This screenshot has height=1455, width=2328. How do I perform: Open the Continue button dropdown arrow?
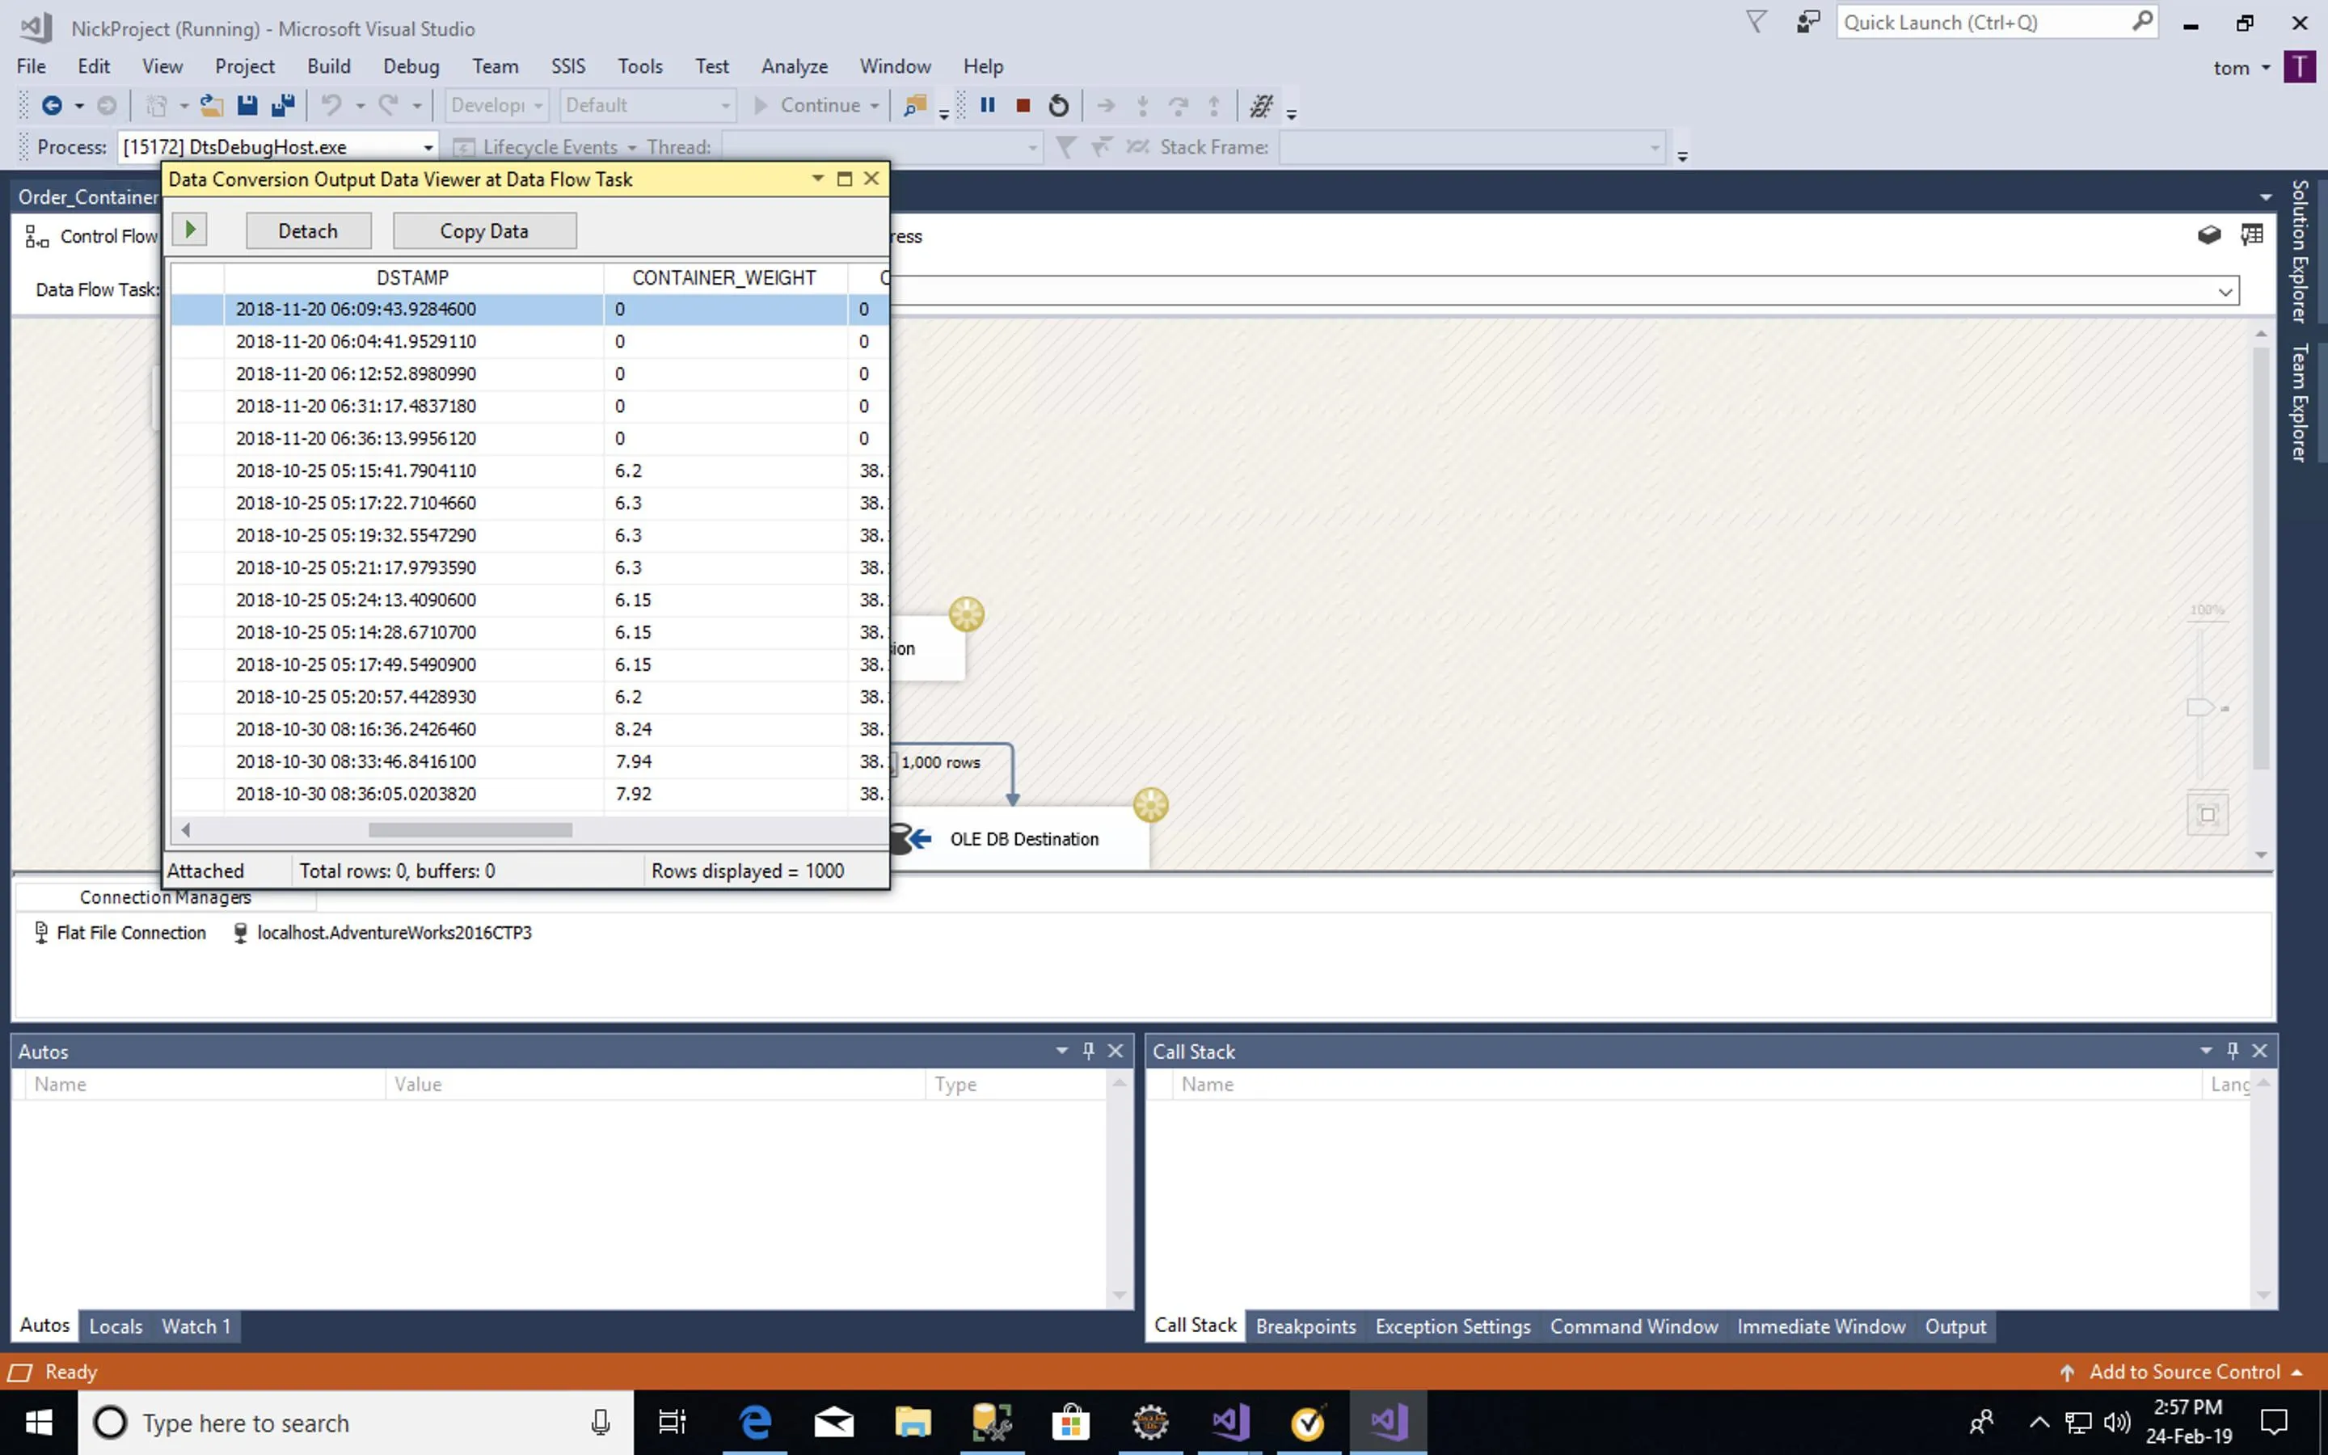coord(875,106)
